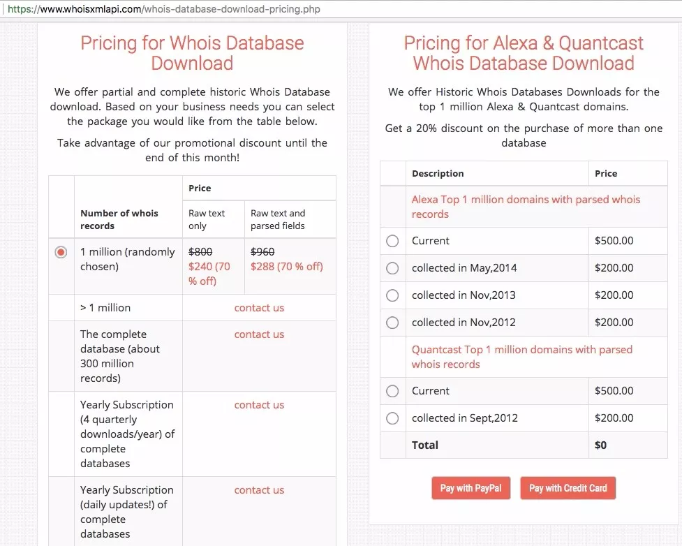The image size is (682, 546).
Task: Click the Pricing for Whois Database Download title
Action: 192,53
